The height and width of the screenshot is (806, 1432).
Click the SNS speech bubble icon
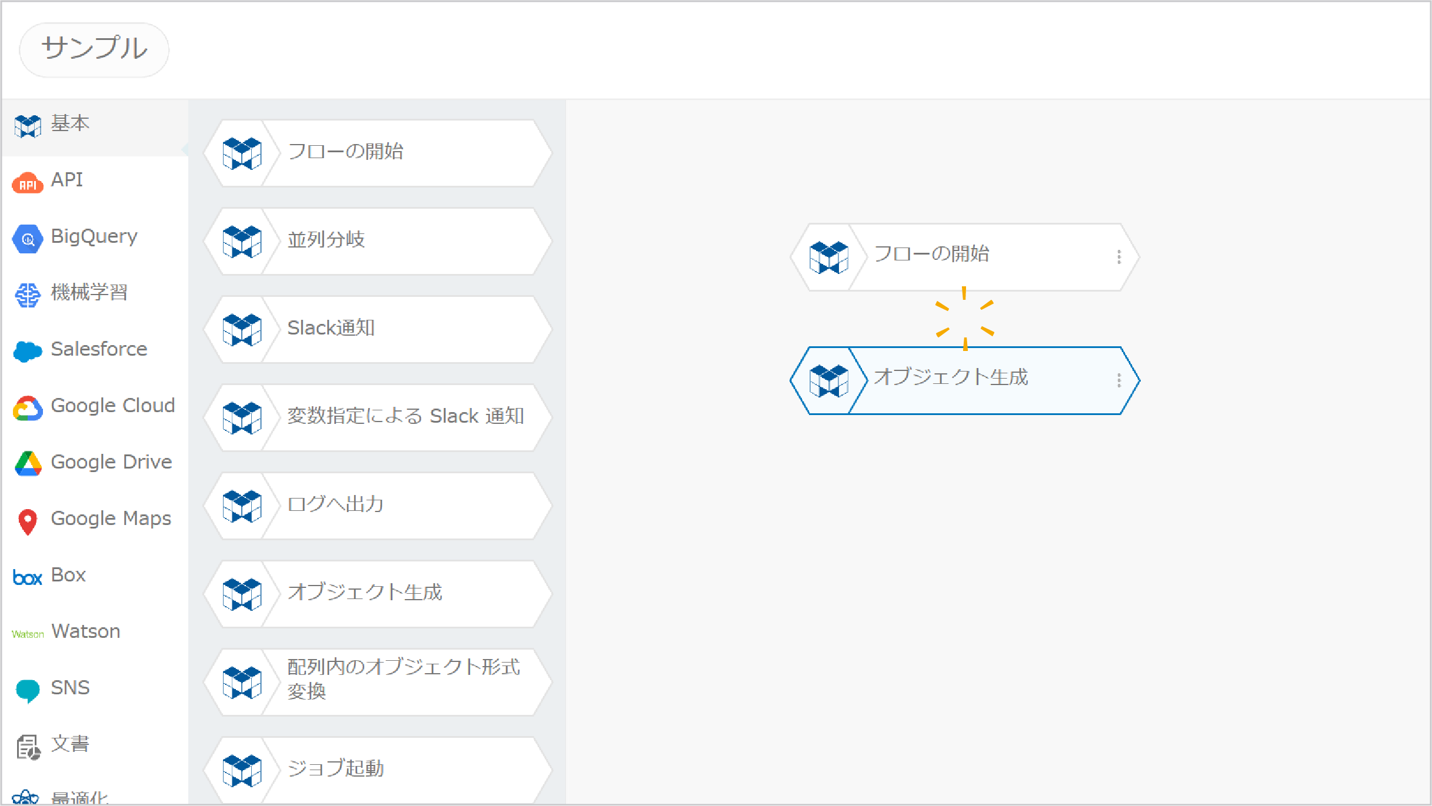[x=28, y=691]
